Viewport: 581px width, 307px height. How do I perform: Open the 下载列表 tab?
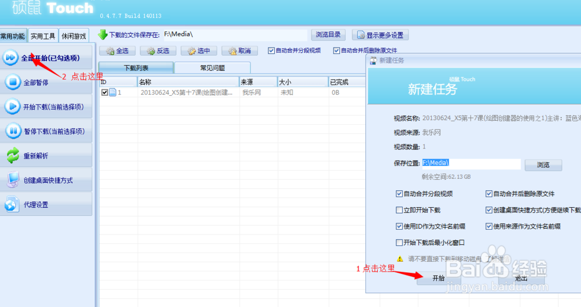point(136,68)
